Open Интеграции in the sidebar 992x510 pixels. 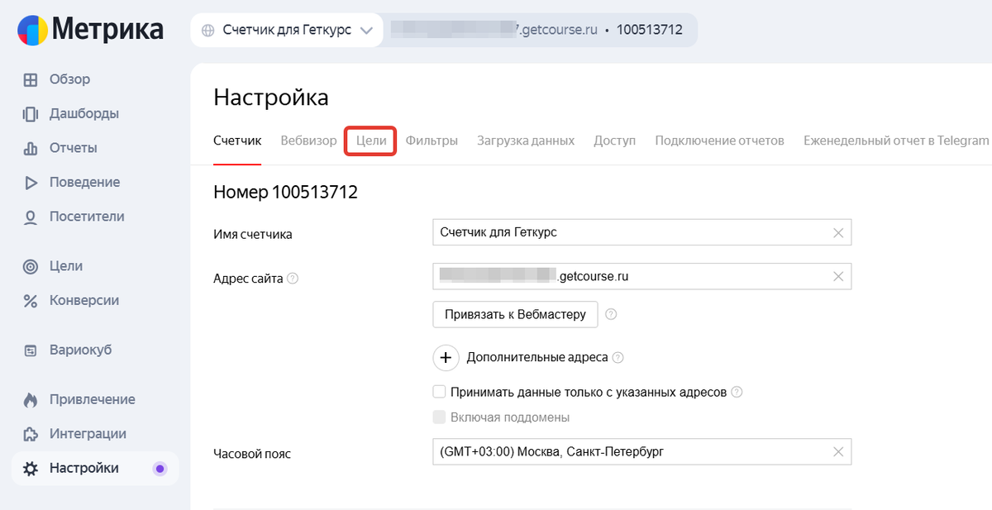pos(88,434)
